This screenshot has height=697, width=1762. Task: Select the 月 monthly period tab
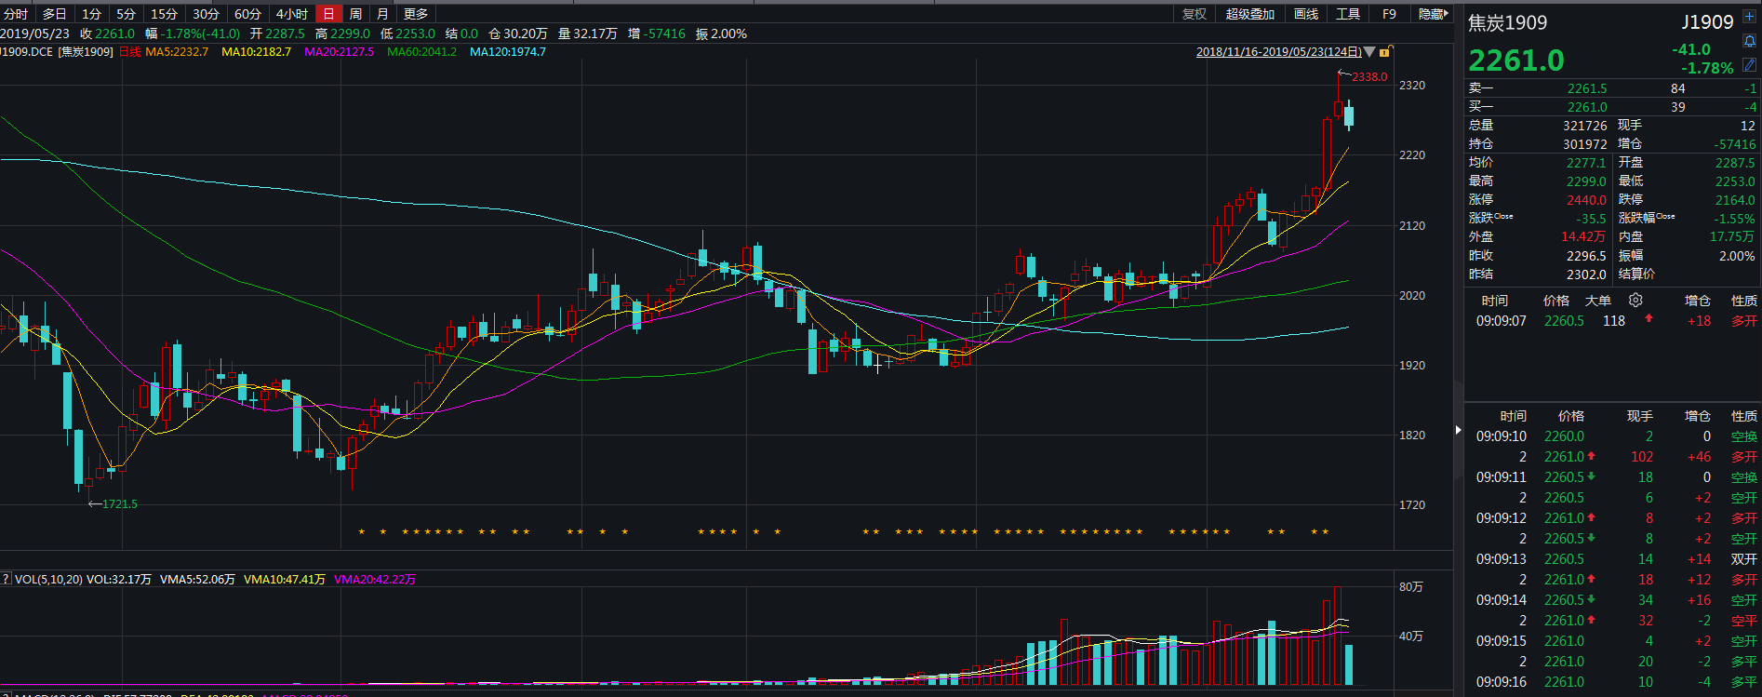click(x=382, y=14)
